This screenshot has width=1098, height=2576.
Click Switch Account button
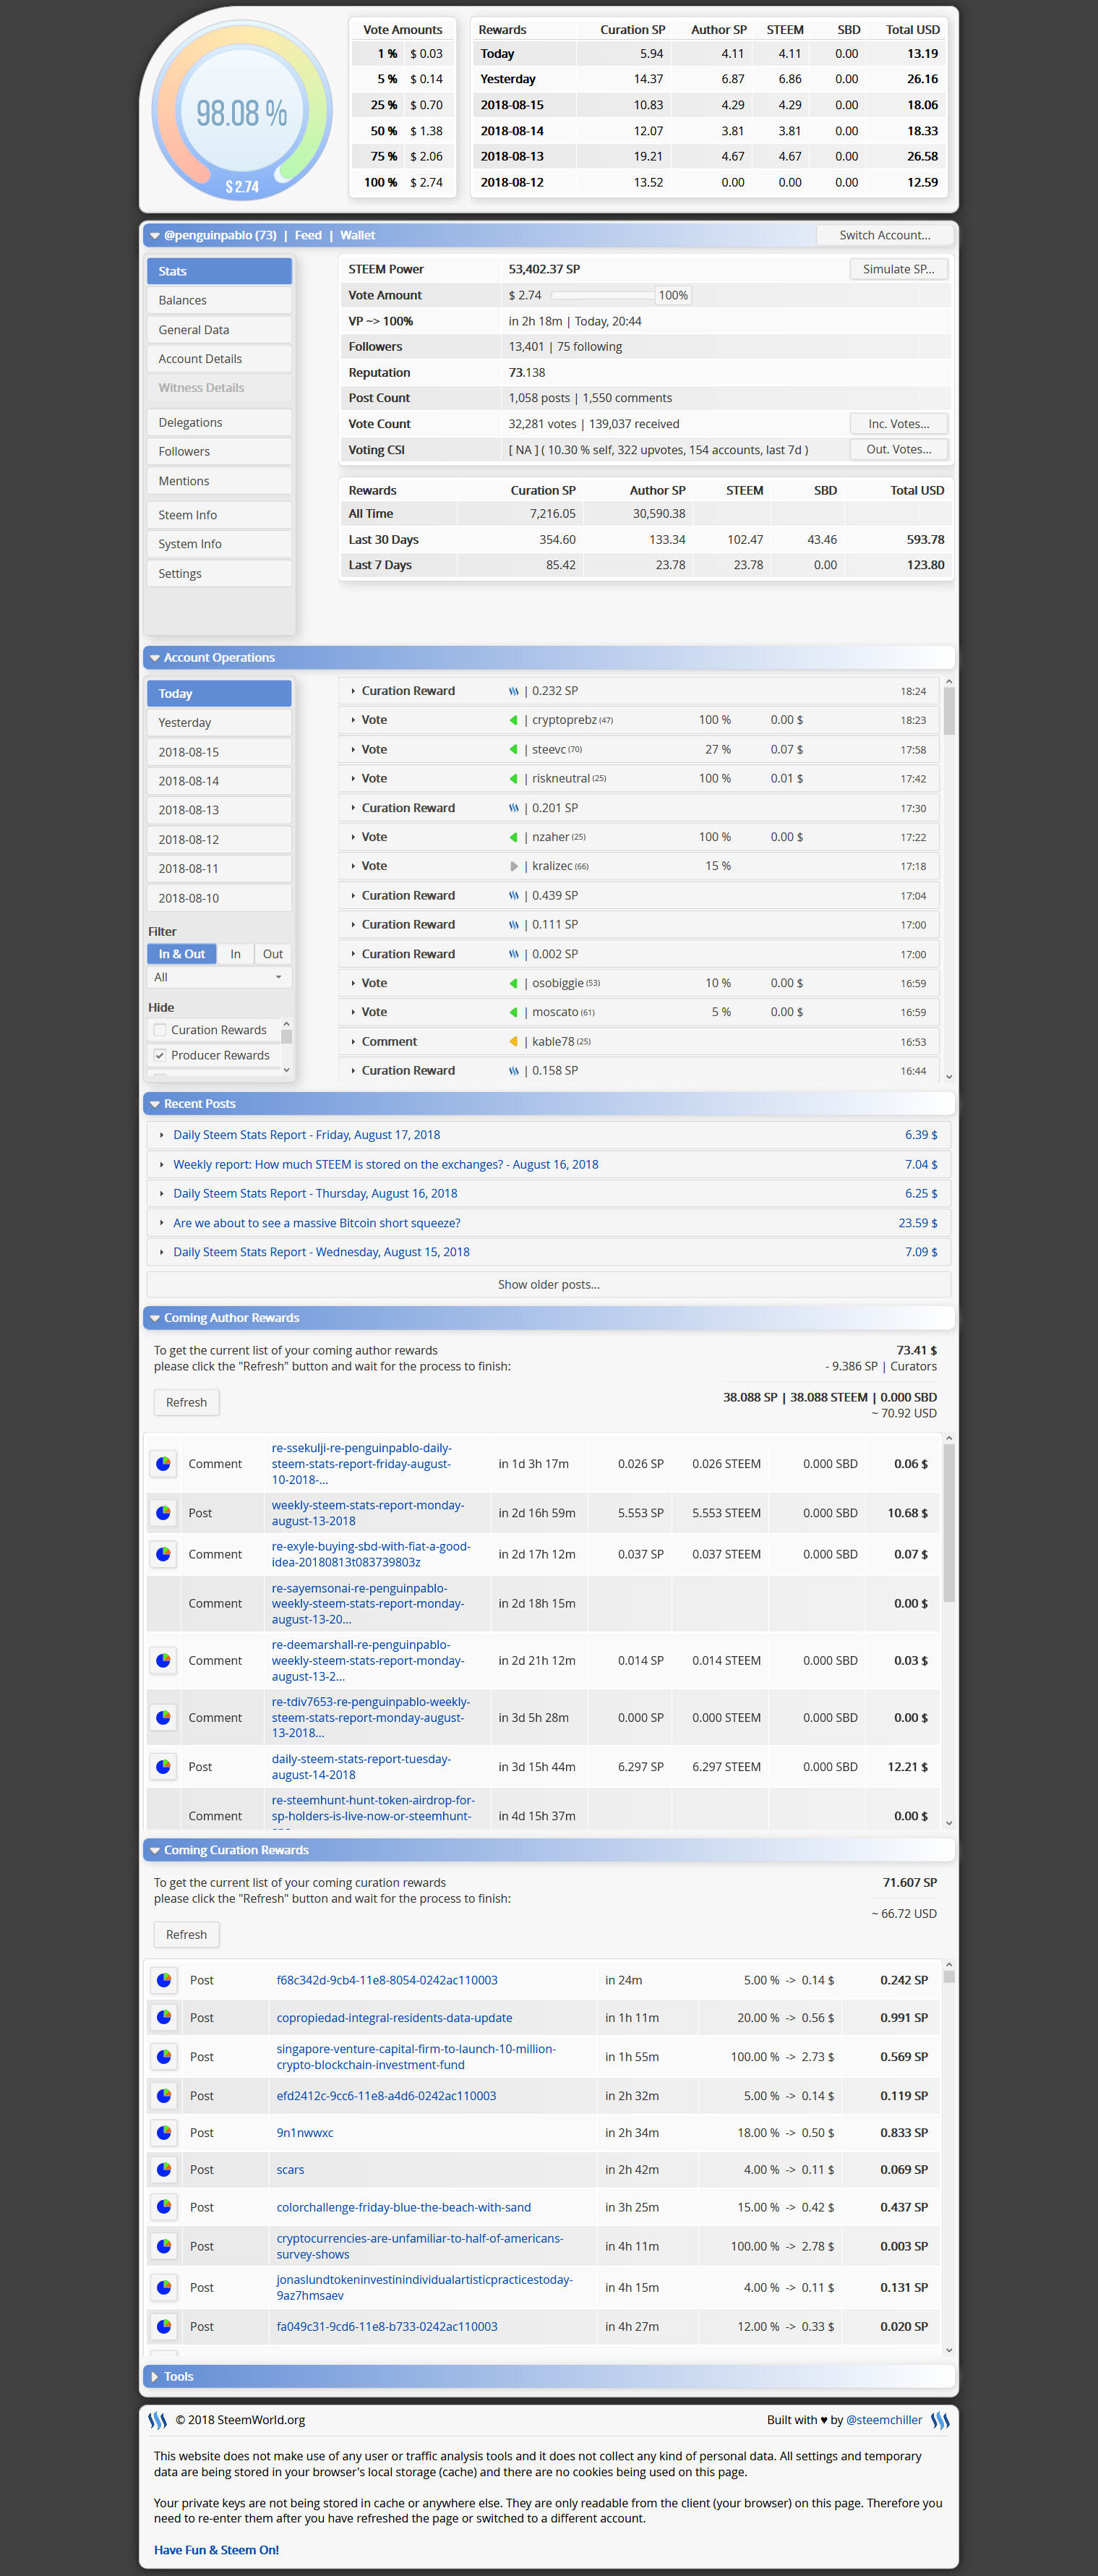884,235
